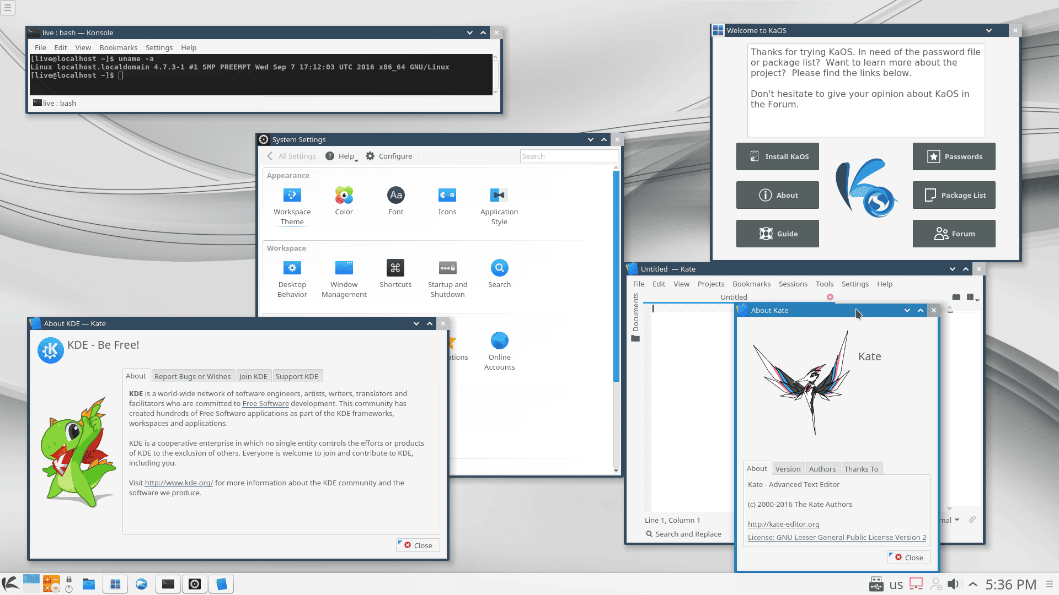Open Konsole Bookmarks menu
This screenshot has height=595, width=1059.
pos(118,47)
